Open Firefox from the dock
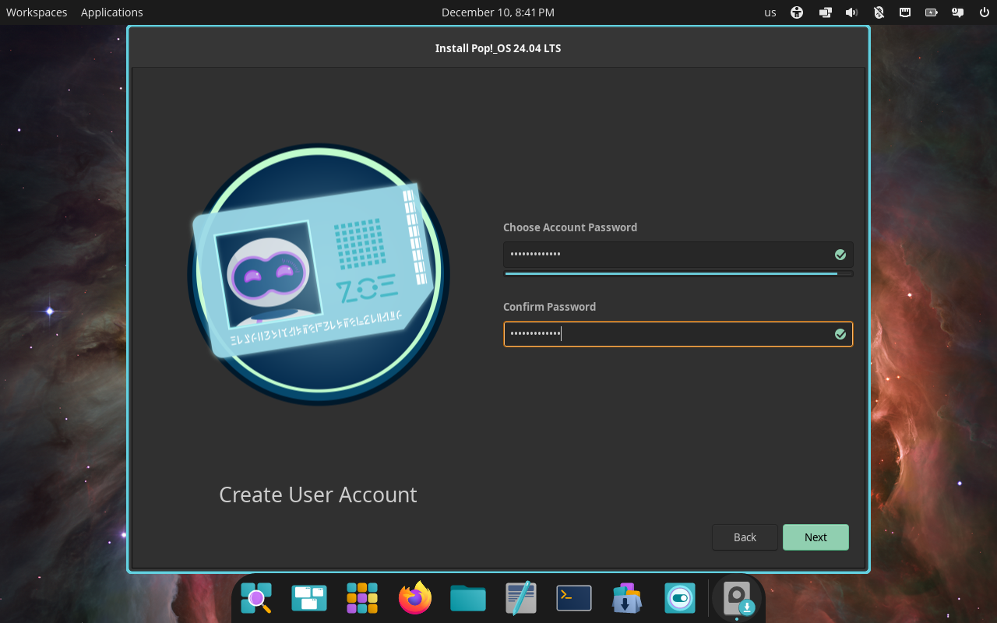997x623 pixels. point(414,598)
